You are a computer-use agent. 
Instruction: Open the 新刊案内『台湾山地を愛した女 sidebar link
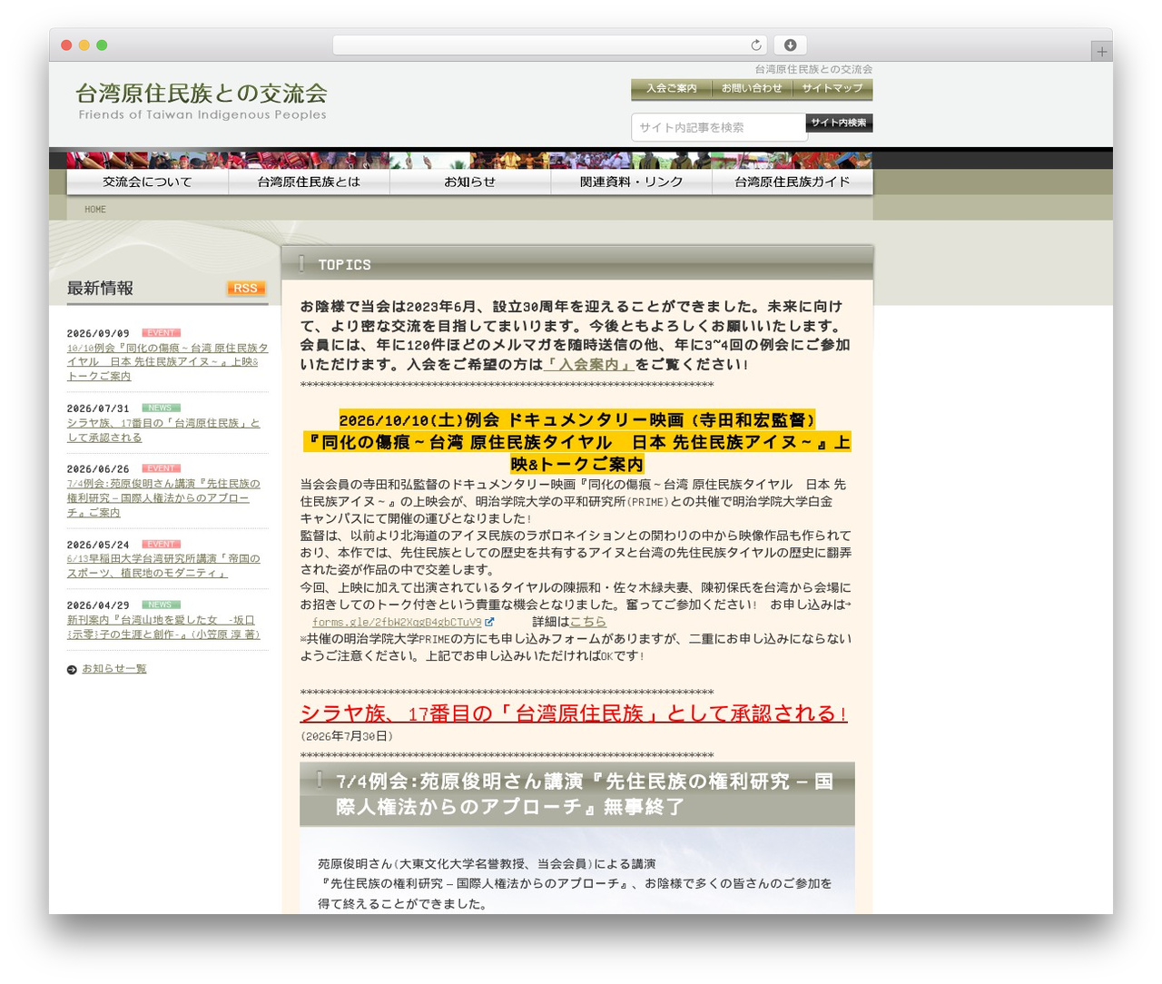163,627
